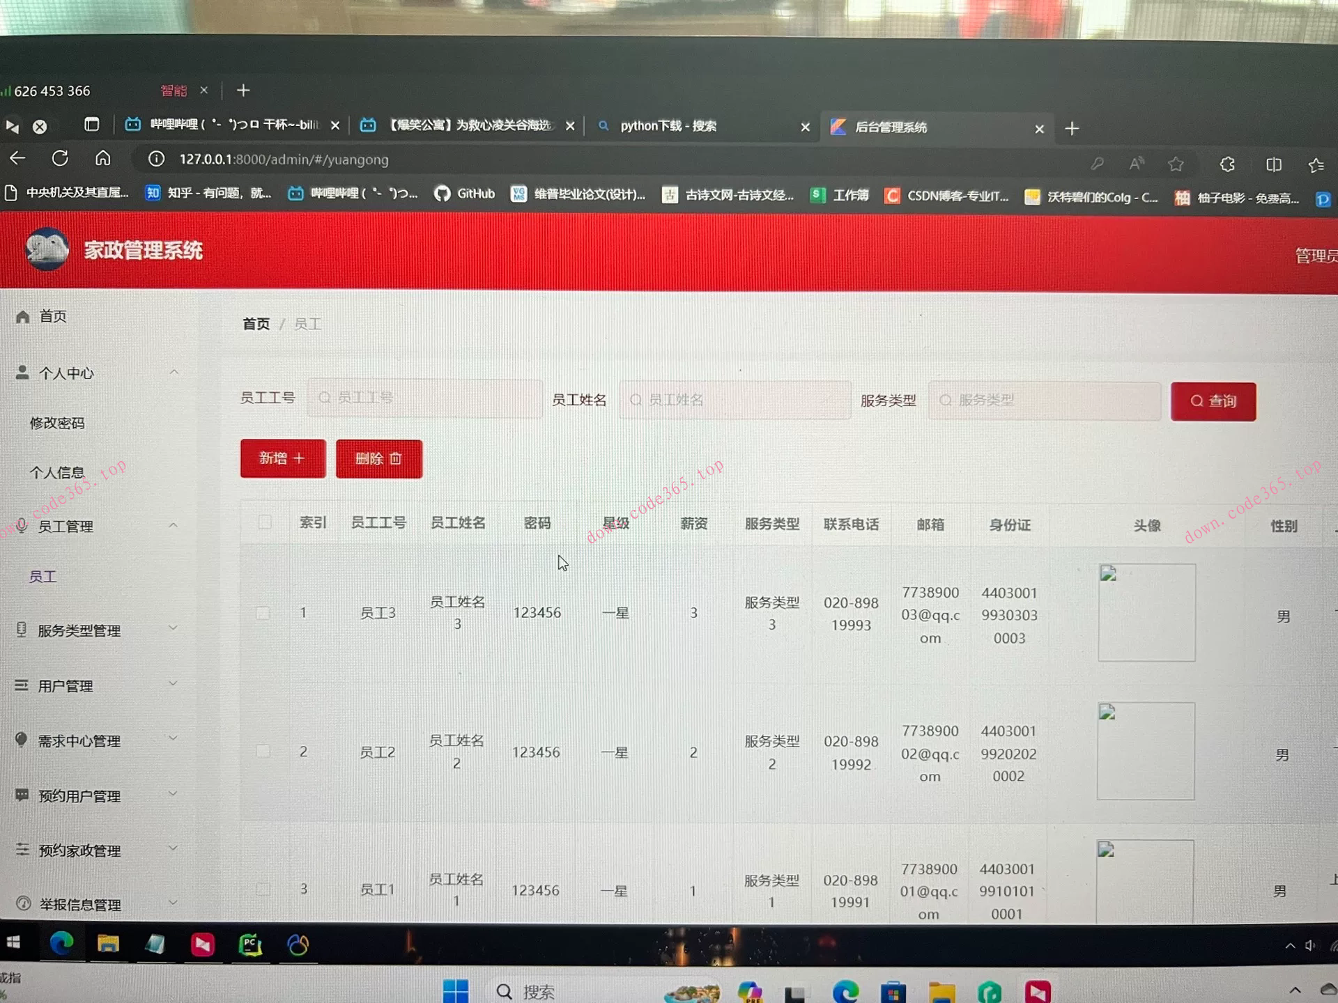
Task: Toggle the select-all checkbox in table header
Action: coord(264,522)
